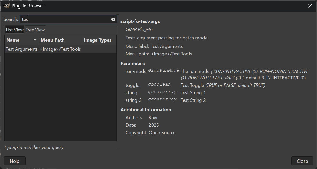Viewport: 317px width, 169px height.
Task: Close the Plug-in Browser window with X
Action: click(310, 6)
